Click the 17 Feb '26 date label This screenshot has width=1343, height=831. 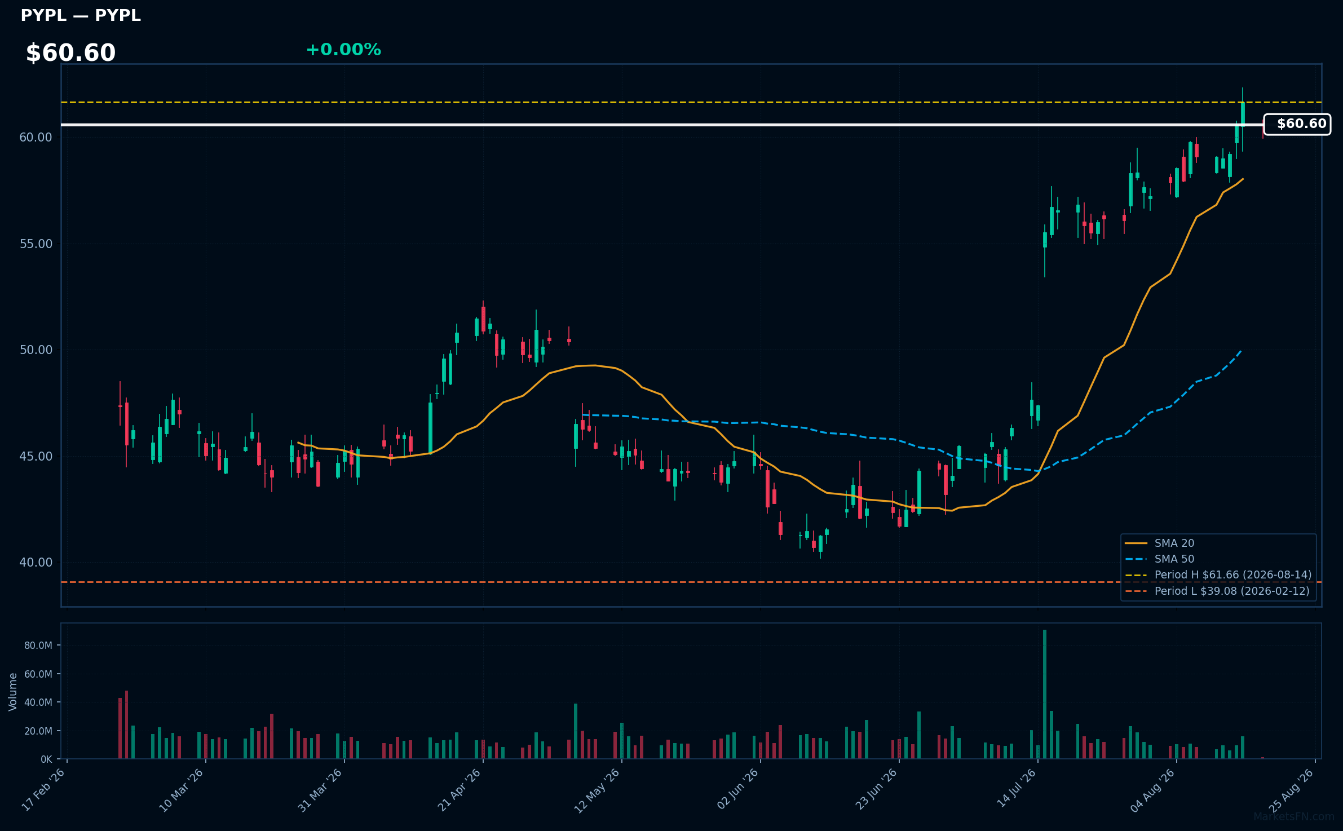43,790
